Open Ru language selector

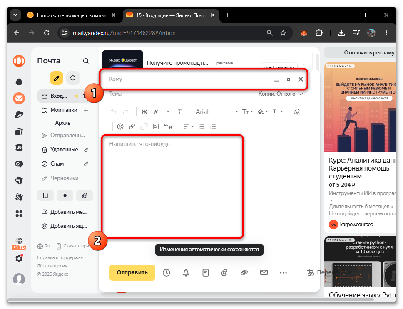pos(44,246)
